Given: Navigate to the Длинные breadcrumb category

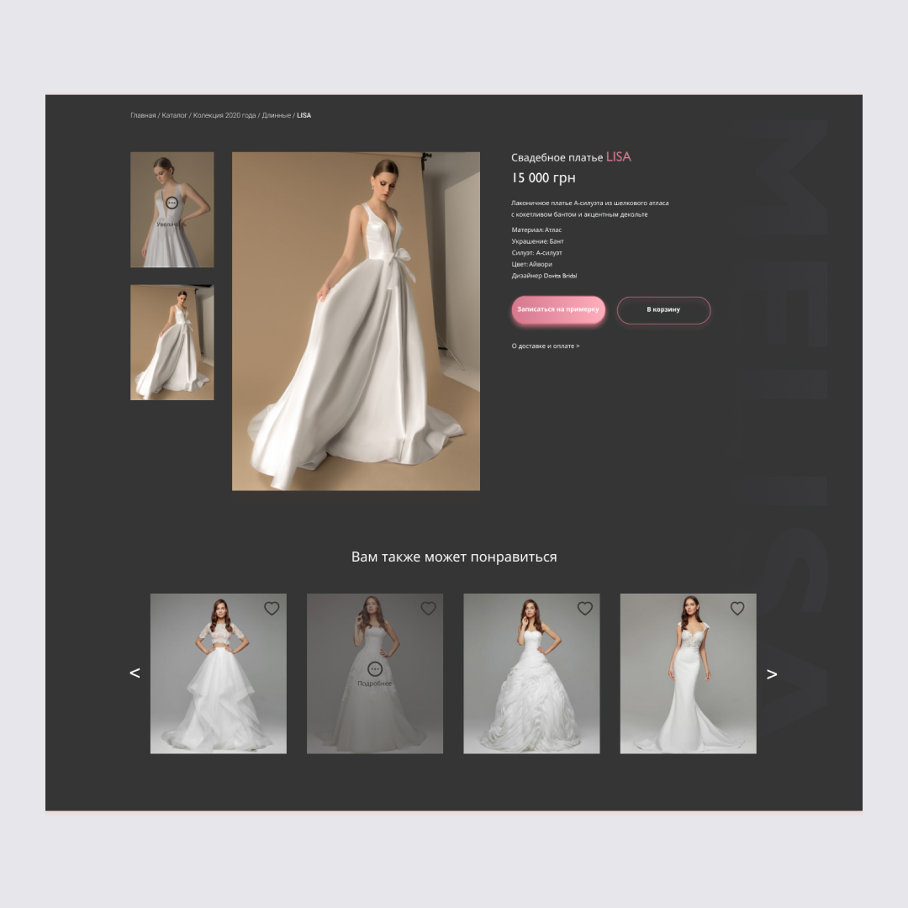Looking at the screenshot, I should click(277, 115).
